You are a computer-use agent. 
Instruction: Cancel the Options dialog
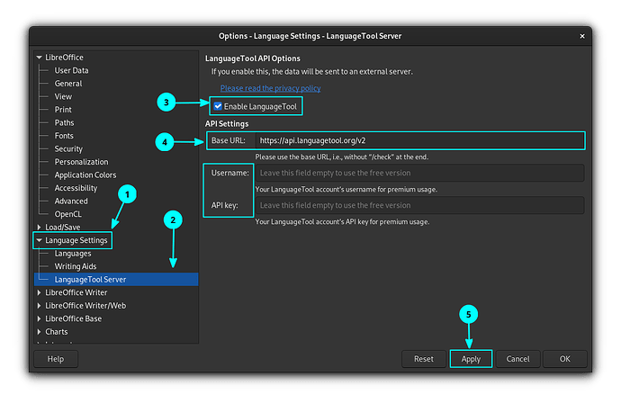[517, 359]
